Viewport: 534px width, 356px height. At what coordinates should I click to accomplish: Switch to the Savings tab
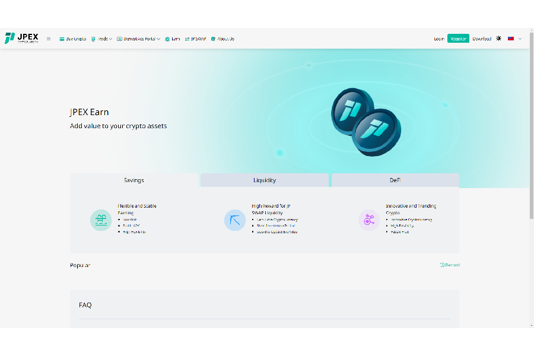point(134,180)
